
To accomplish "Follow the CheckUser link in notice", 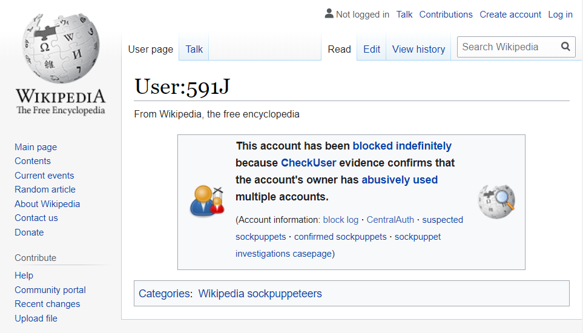I will (x=308, y=163).
